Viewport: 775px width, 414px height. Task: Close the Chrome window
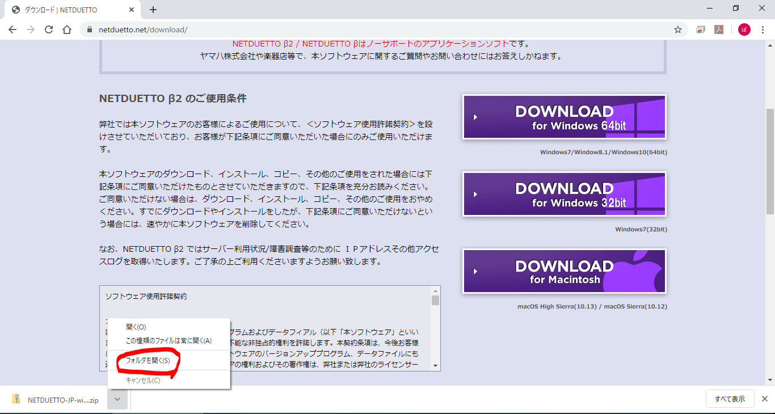coord(762,8)
